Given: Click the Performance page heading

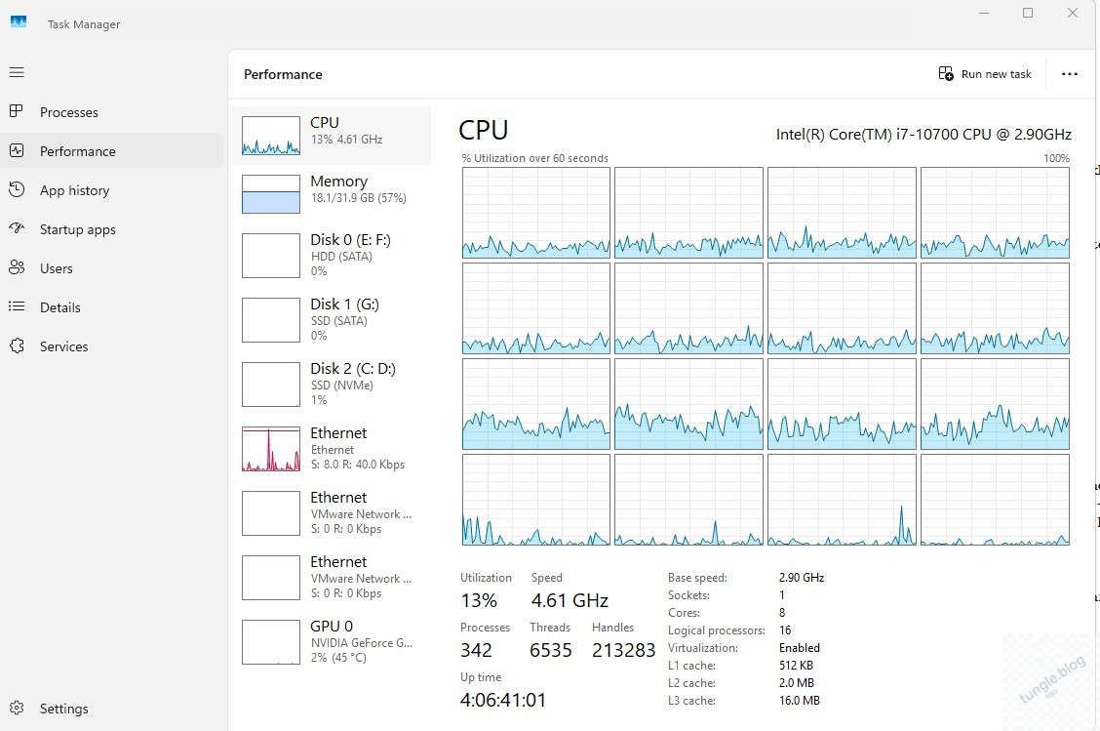Looking at the screenshot, I should click(x=283, y=74).
